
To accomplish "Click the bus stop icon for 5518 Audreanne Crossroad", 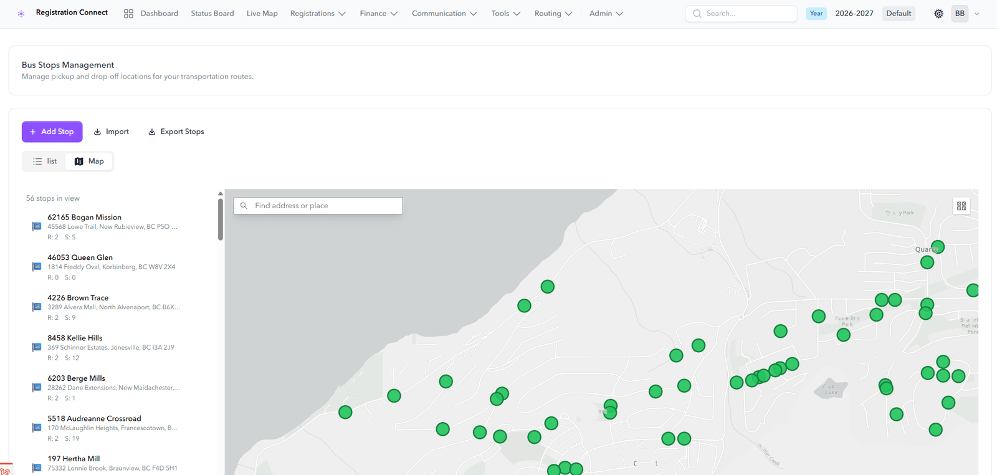I will pos(37,428).
